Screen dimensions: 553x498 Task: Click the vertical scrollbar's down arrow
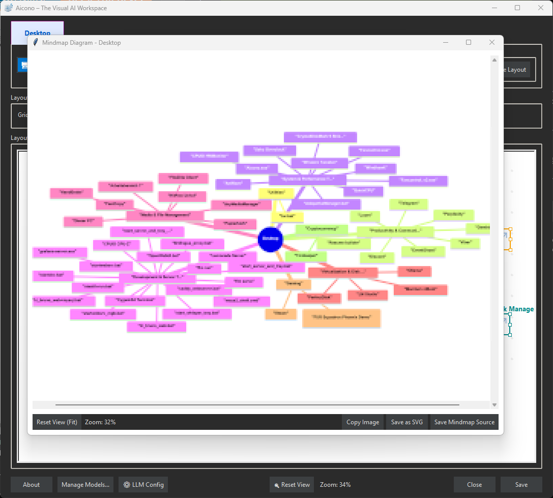[494, 404]
